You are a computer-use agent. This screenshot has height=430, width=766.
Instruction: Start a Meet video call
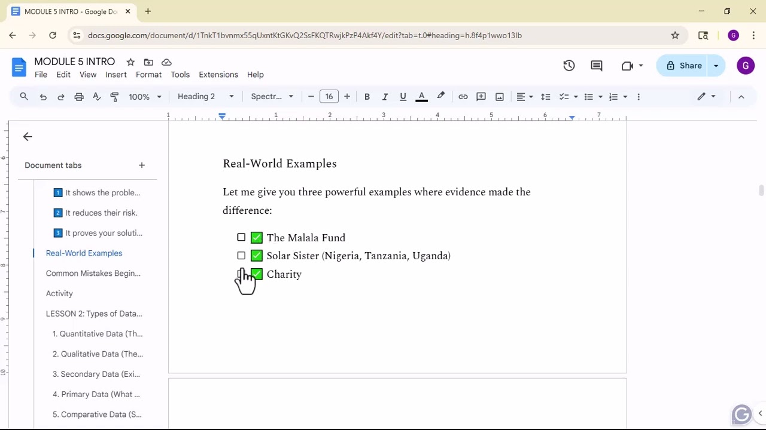pyautogui.click(x=627, y=66)
